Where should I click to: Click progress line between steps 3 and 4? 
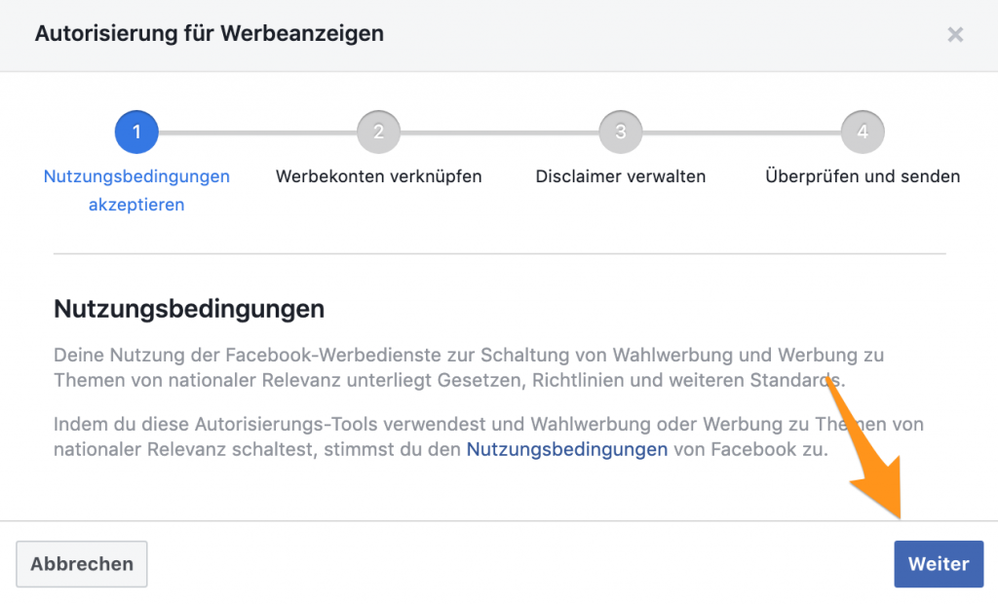point(741,132)
